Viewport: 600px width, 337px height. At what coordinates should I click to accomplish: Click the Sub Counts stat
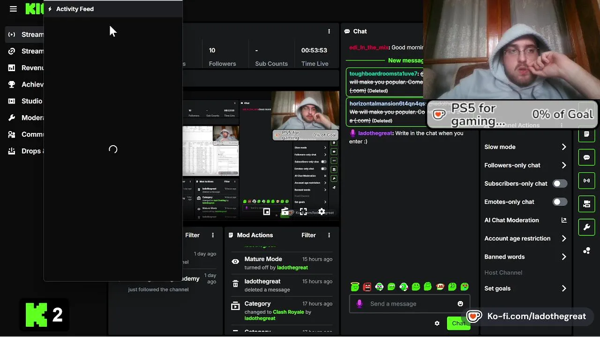271,57
